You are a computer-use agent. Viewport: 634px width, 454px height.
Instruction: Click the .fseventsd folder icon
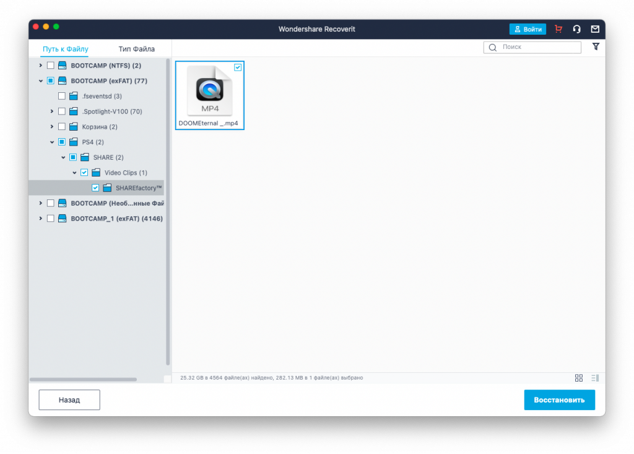[73, 96]
